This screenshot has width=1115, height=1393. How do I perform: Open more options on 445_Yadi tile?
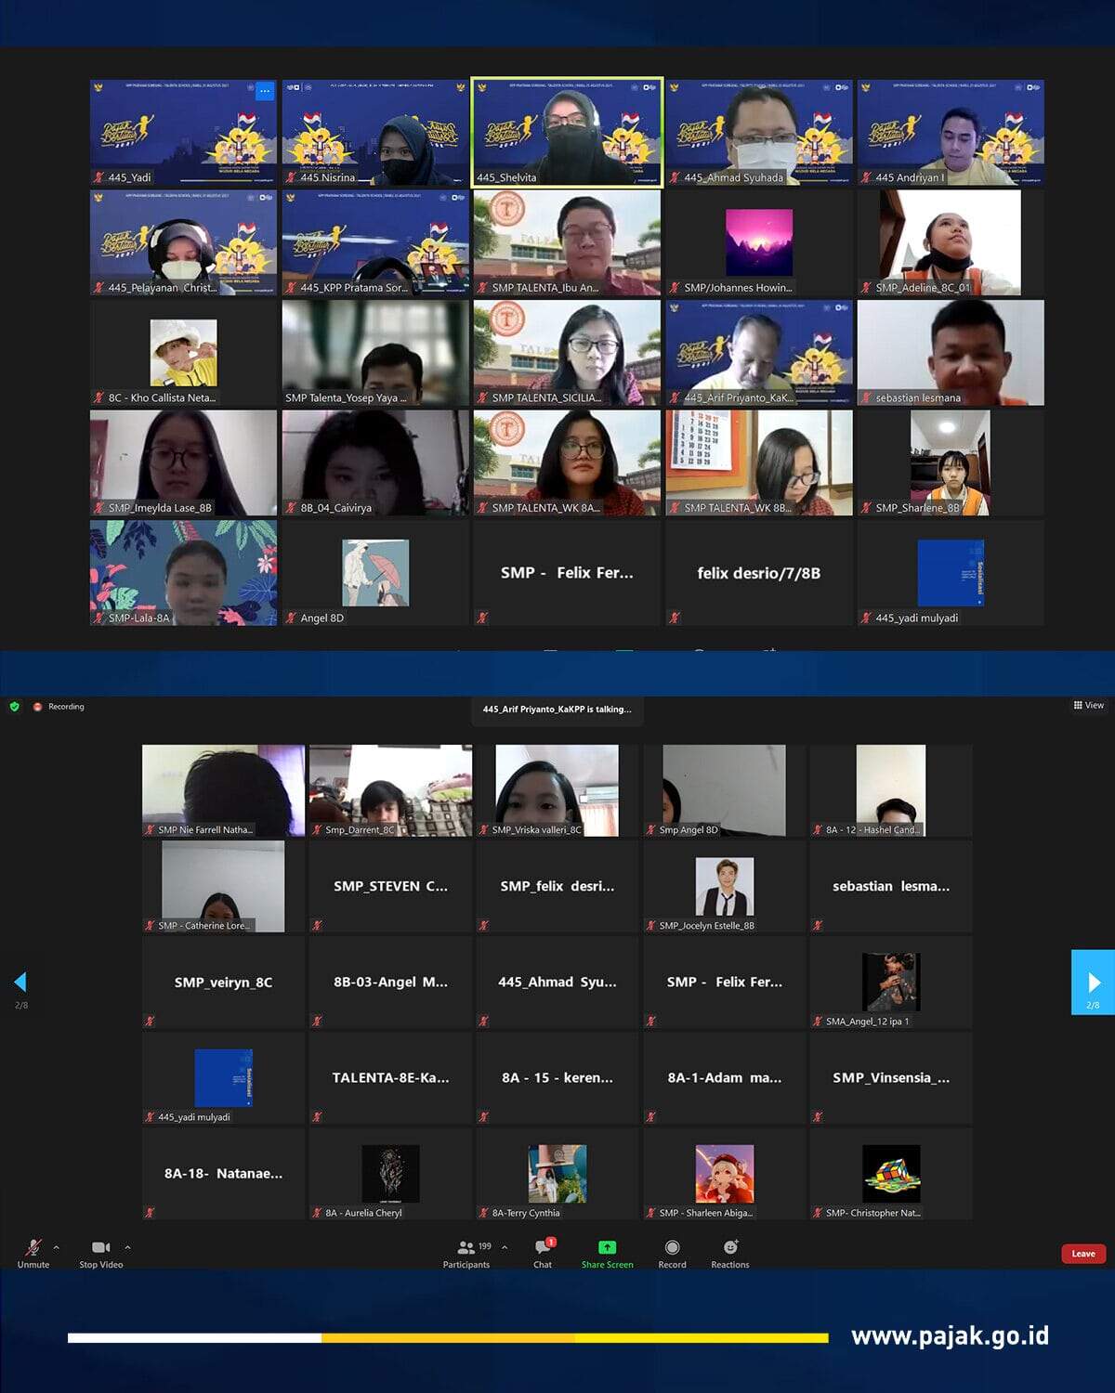coord(265,91)
